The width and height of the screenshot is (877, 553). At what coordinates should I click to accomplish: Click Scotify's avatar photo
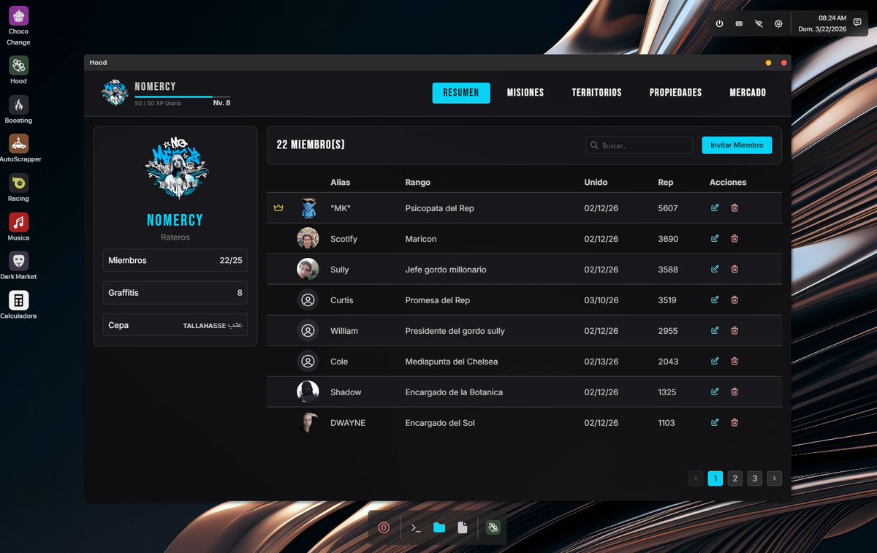coord(308,239)
